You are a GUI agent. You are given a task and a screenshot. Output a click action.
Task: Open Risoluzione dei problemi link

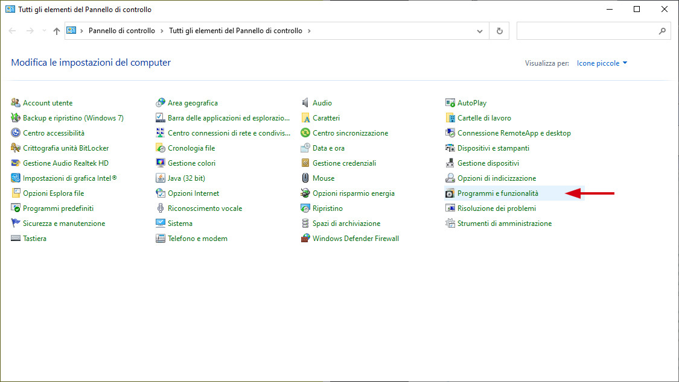click(497, 208)
